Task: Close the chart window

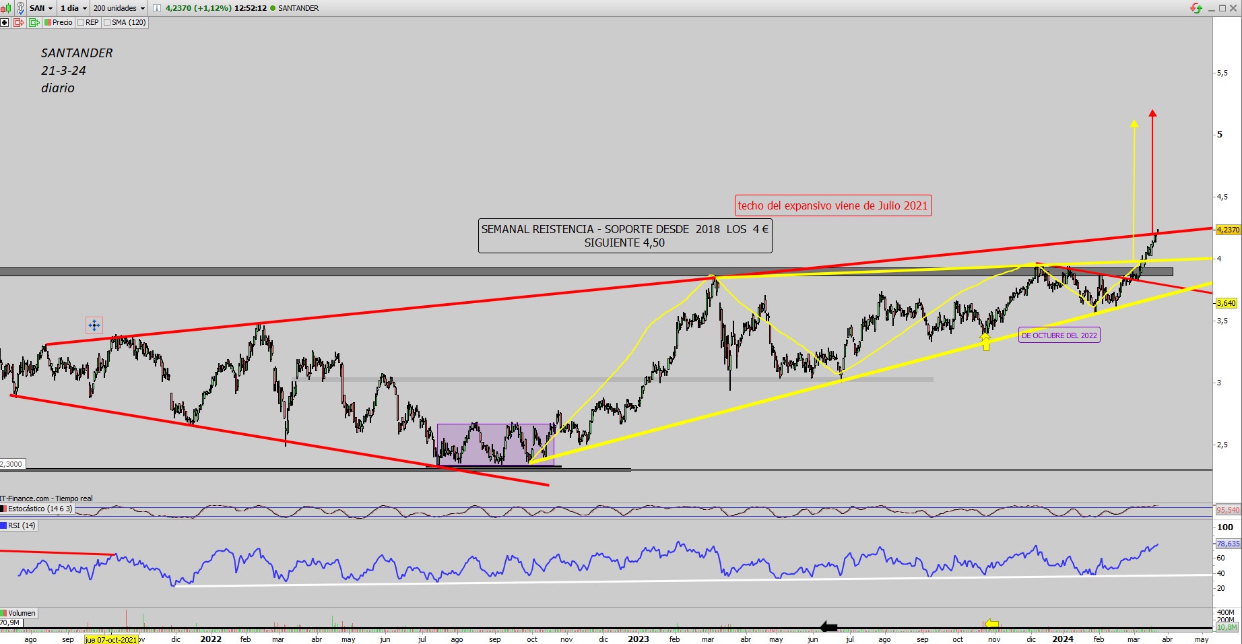Action: coord(1234,8)
